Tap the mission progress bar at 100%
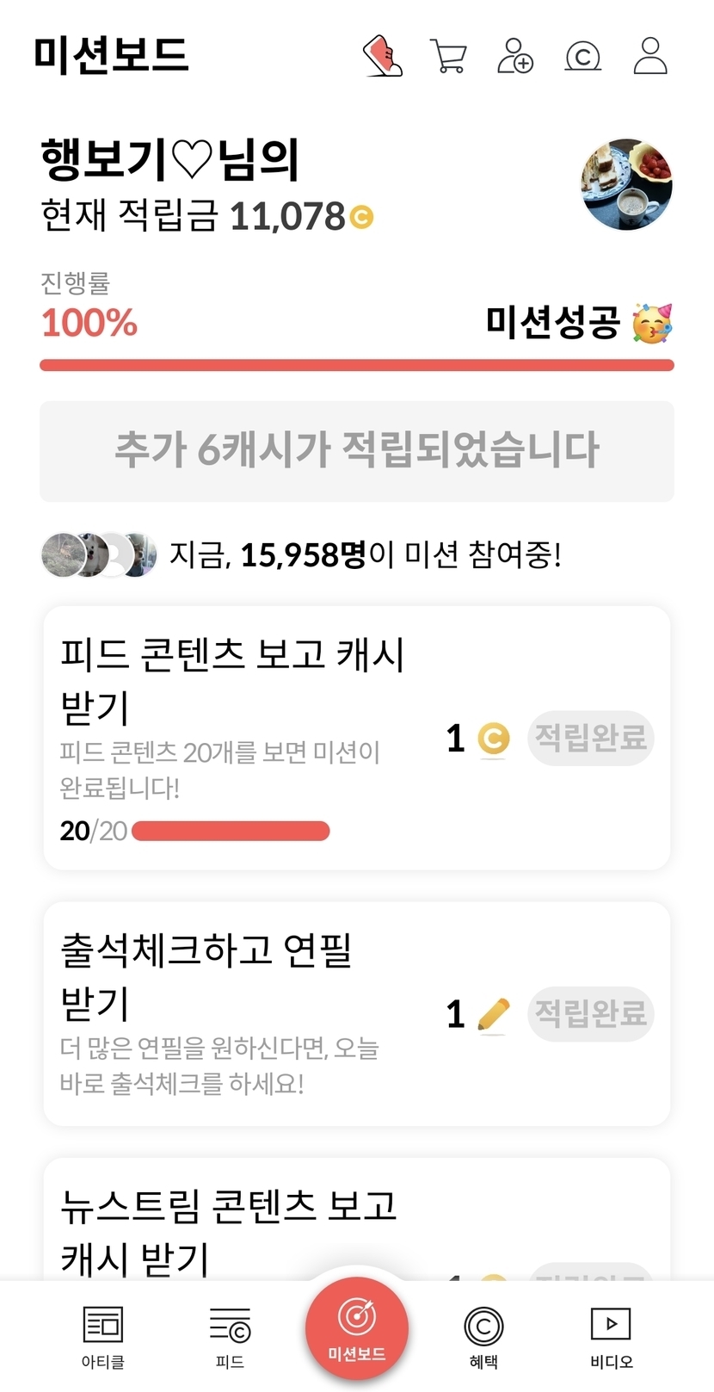Screen dimensions: 714x1392 click(357, 366)
